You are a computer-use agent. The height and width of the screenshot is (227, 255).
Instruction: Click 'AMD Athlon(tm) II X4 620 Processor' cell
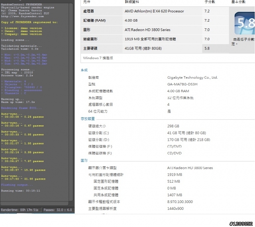point(154,11)
